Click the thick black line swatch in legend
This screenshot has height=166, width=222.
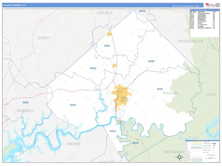point(197,148)
